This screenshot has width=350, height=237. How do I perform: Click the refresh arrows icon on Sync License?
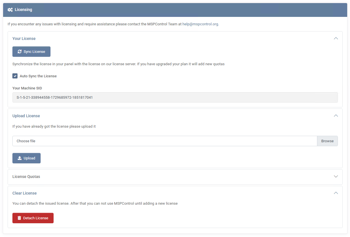click(19, 52)
